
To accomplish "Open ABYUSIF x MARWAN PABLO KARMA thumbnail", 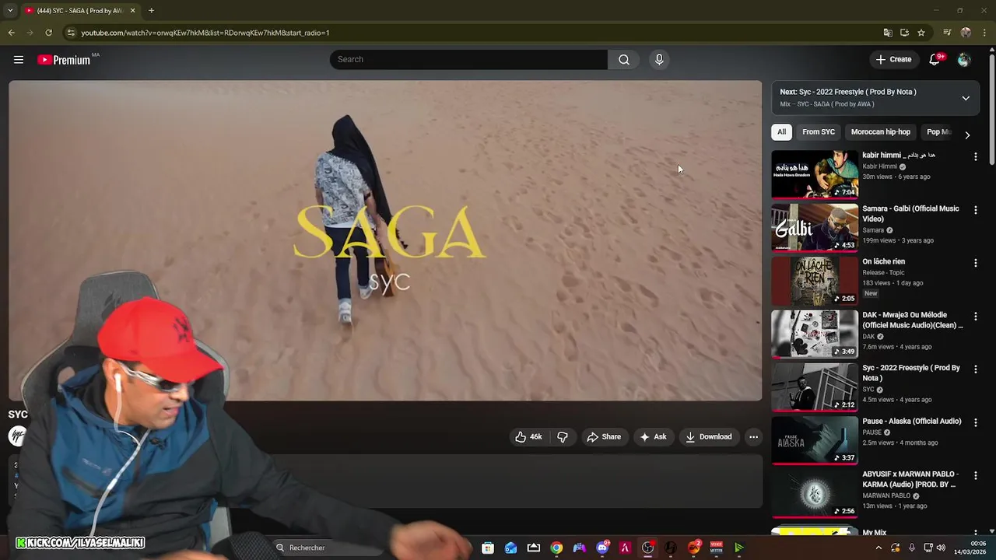I will pyautogui.click(x=815, y=494).
